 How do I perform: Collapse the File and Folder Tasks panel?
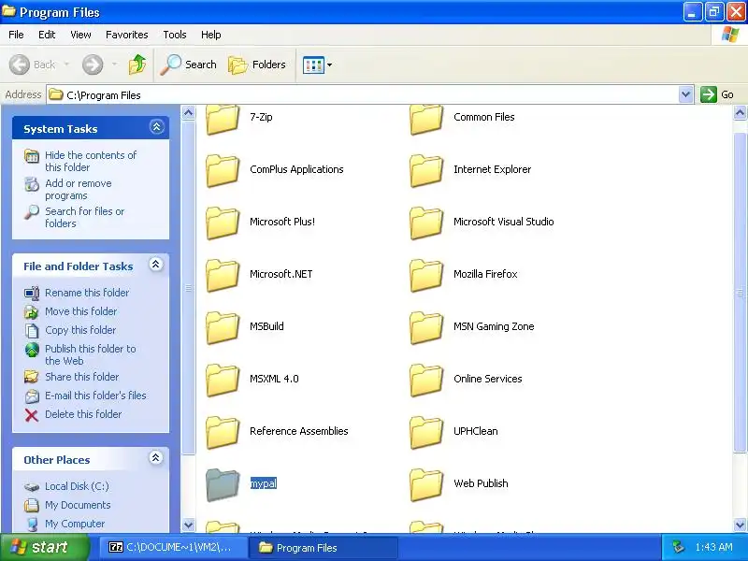(x=155, y=265)
